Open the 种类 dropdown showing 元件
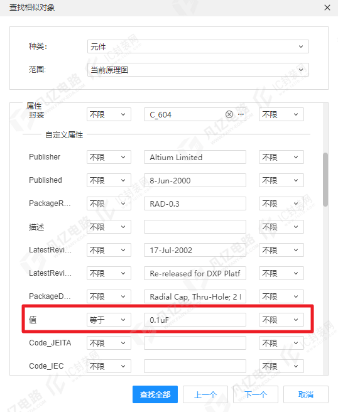Image resolution: width=338 pixels, height=412 pixels. click(x=198, y=46)
